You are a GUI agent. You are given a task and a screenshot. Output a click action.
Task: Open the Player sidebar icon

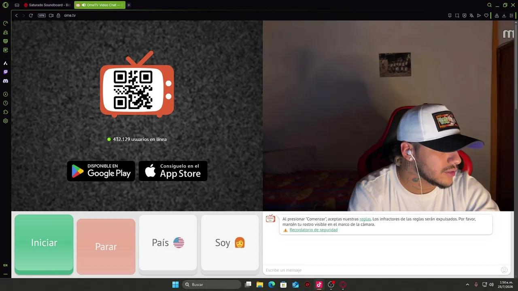tap(6, 94)
